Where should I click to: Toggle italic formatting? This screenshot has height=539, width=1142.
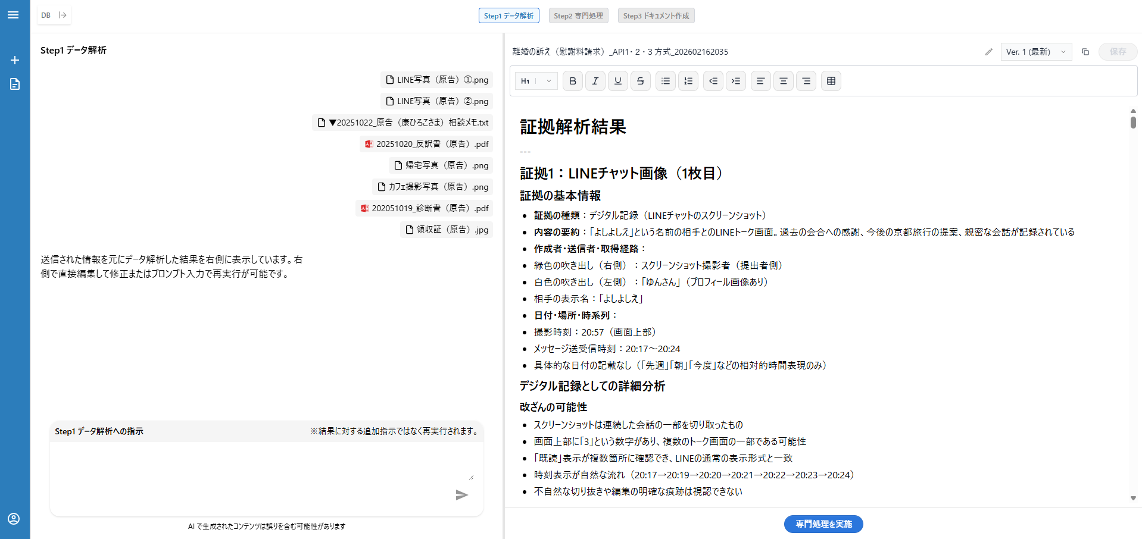click(595, 81)
